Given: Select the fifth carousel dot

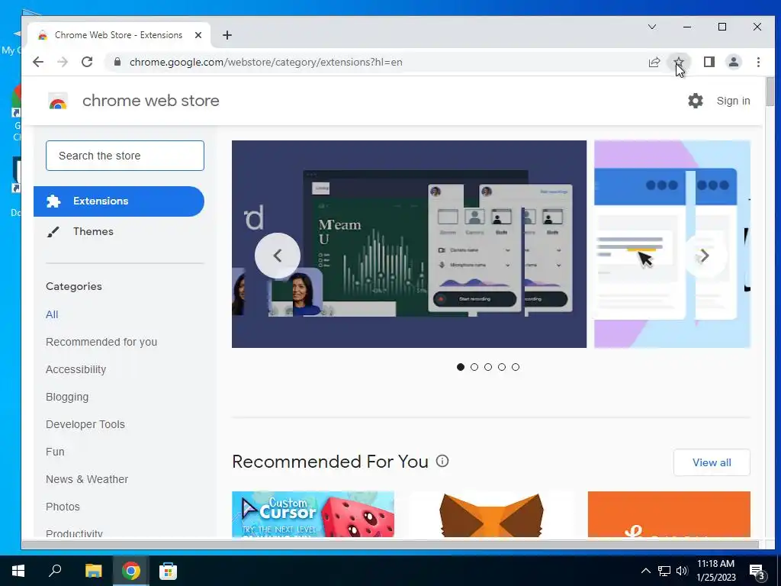Looking at the screenshot, I should click(516, 367).
